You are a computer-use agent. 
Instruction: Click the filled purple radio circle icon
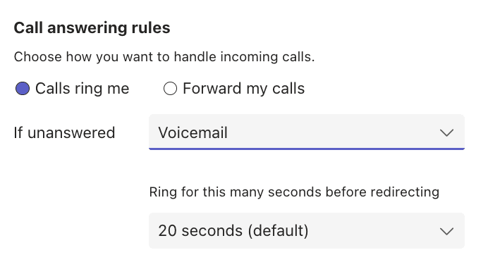click(x=23, y=89)
